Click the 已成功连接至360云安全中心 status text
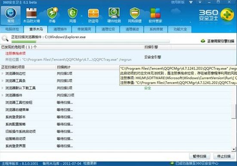 [x=197, y=163]
